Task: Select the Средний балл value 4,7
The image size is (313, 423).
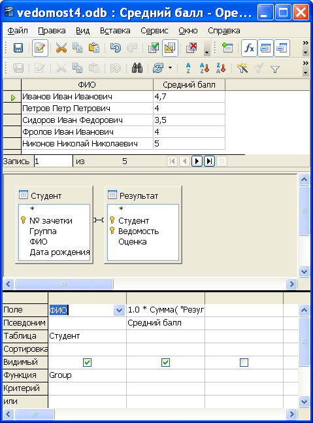Action: [189, 97]
